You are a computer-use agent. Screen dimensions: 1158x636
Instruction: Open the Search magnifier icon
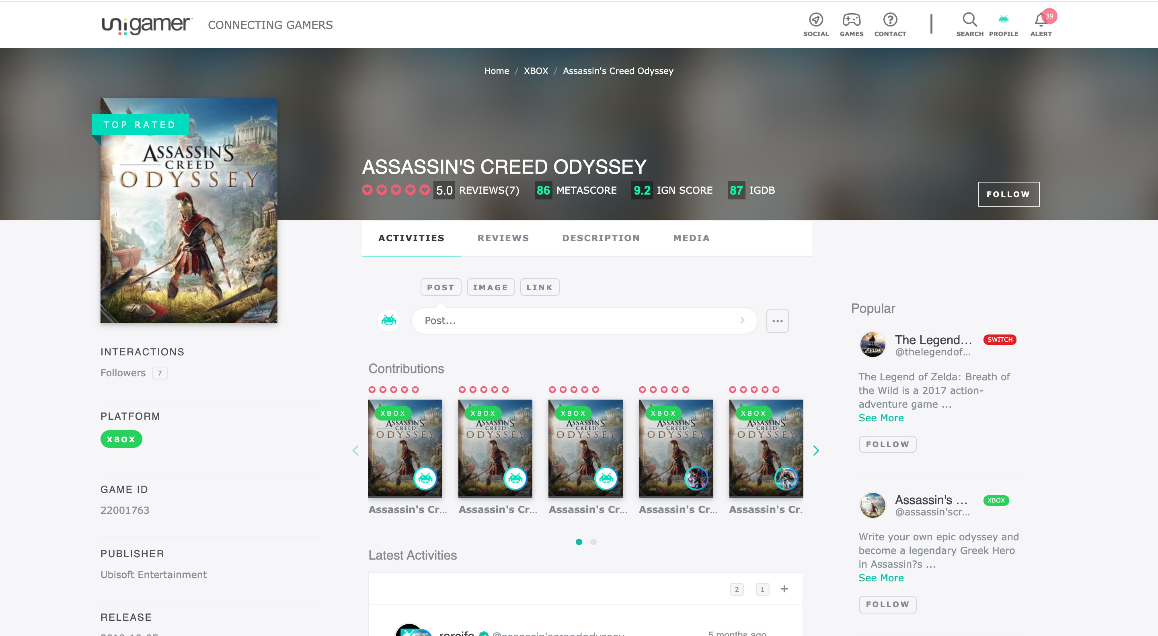969,20
